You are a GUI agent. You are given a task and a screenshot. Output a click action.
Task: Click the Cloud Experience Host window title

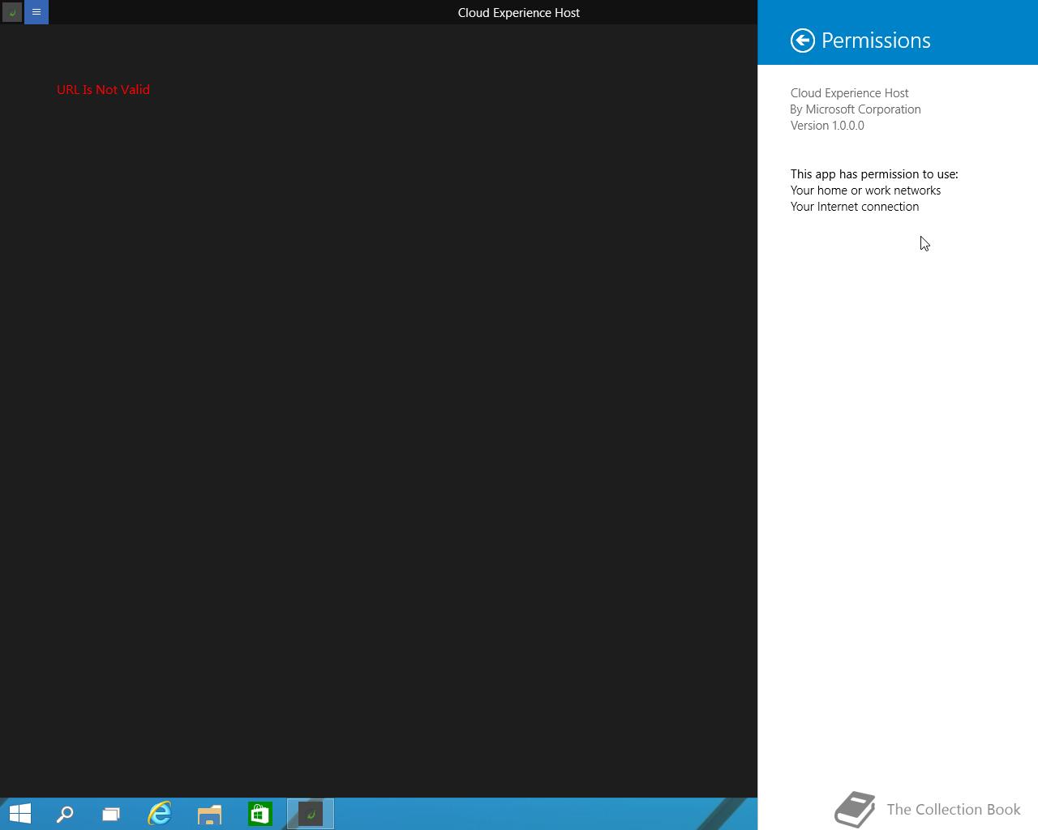(x=519, y=13)
